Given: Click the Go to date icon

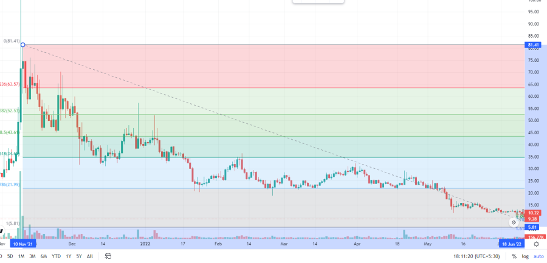Looking at the screenshot, I should (108, 256).
